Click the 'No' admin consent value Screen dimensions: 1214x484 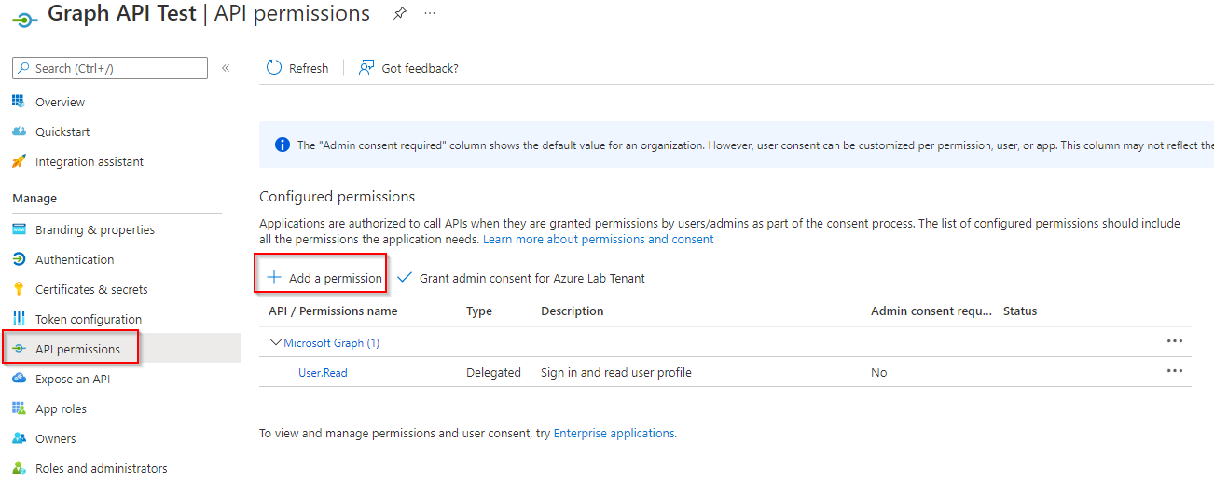pyautogui.click(x=879, y=373)
